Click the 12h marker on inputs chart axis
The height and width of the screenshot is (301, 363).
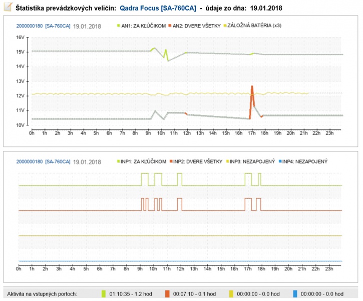180,269
